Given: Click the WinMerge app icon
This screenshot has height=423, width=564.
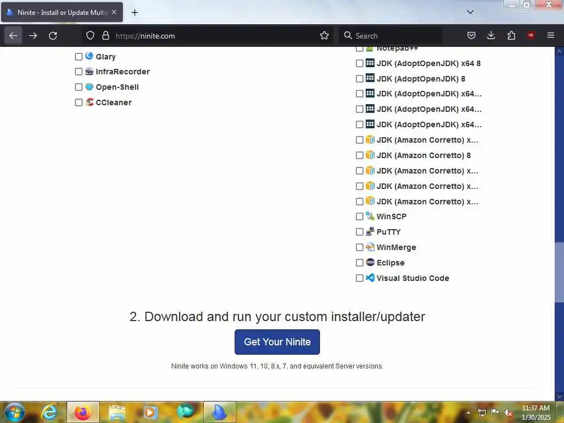Looking at the screenshot, I should (370, 247).
